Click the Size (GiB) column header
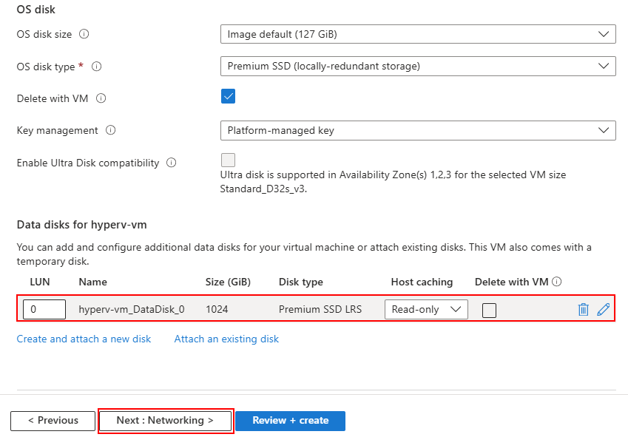The height and width of the screenshot is (437, 628). (228, 282)
